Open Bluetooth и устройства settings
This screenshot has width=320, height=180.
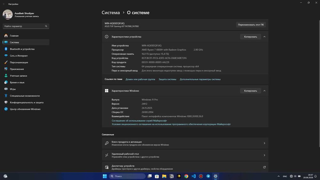(x=26, y=49)
